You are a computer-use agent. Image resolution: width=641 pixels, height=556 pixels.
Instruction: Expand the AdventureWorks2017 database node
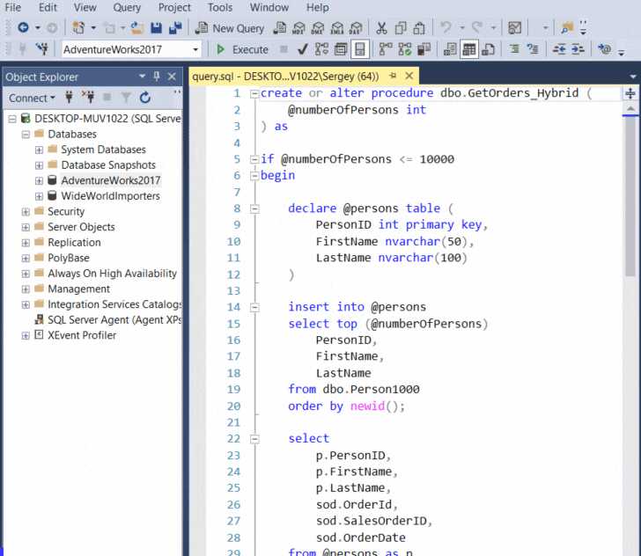pos(39,180)
